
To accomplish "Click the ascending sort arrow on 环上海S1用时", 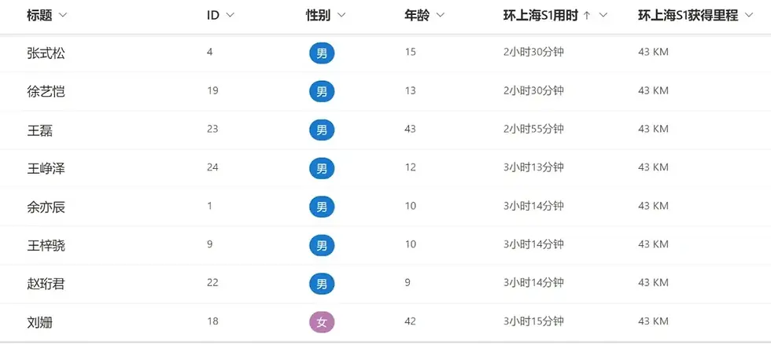I will [586, 15].
